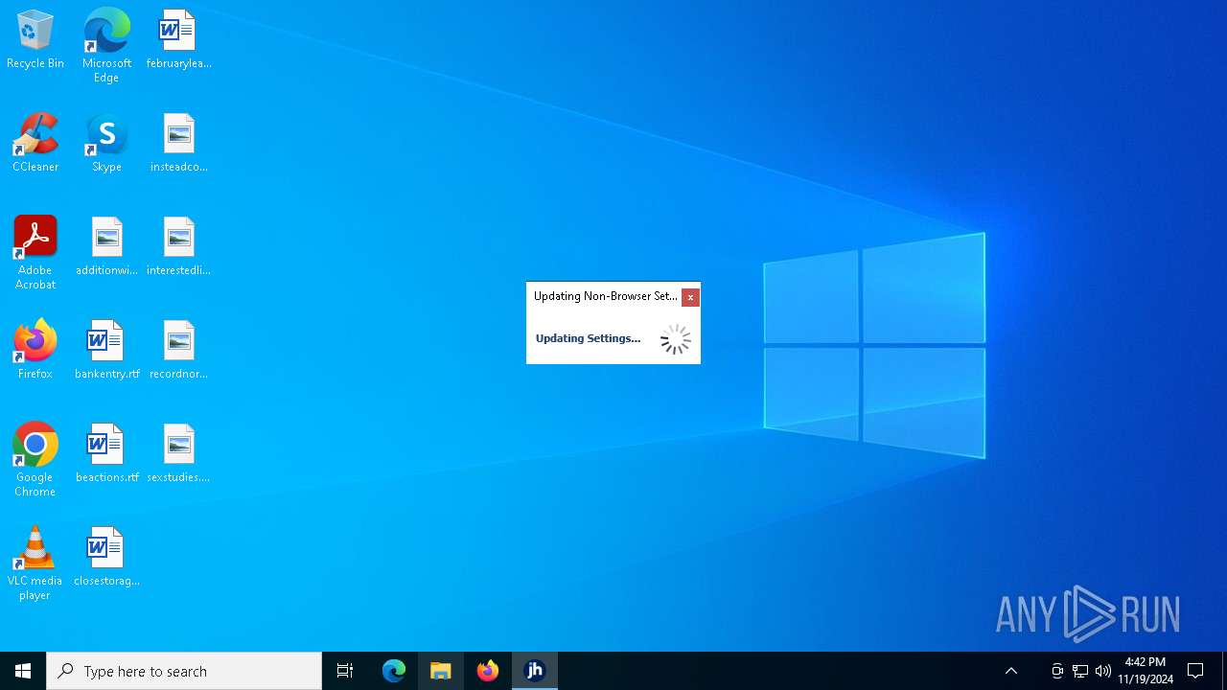Open VLC media player shortcut
This screenshot has height=690, width=1227.
coord(35,563)
